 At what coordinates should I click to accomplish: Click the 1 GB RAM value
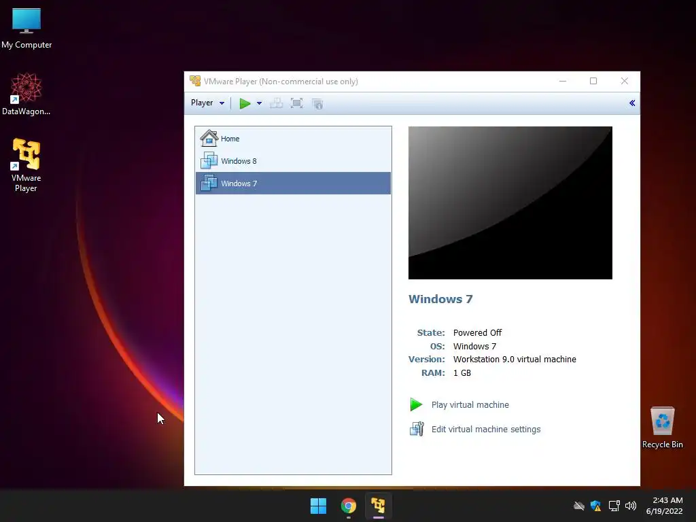point(462,373)
